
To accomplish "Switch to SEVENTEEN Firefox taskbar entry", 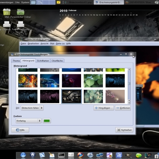I will 140,2.
